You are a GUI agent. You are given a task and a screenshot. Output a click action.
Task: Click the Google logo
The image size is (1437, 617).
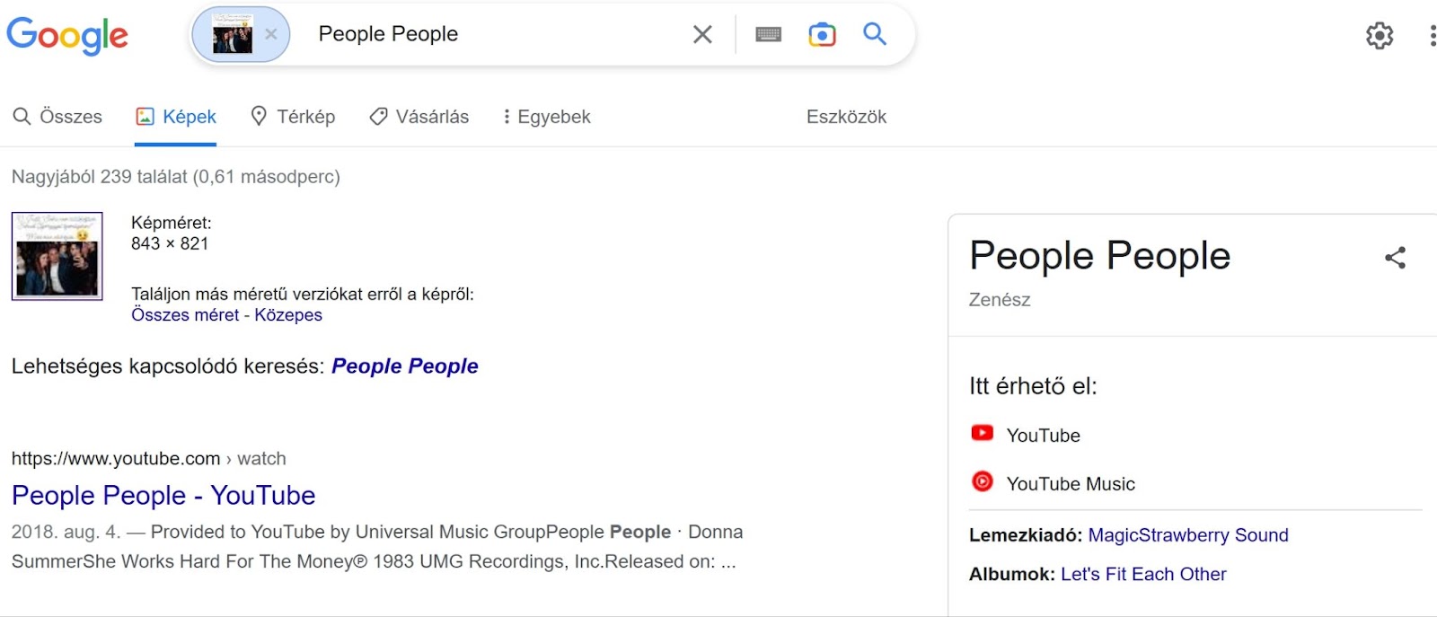(x=67, y=36)
